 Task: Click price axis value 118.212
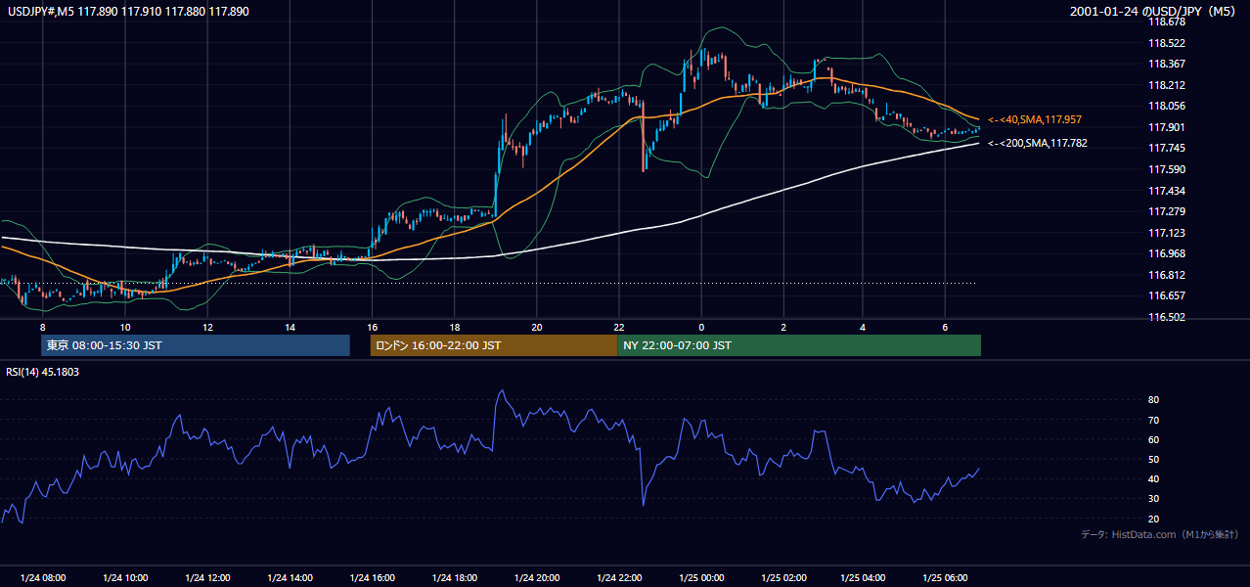[1169, 85]
